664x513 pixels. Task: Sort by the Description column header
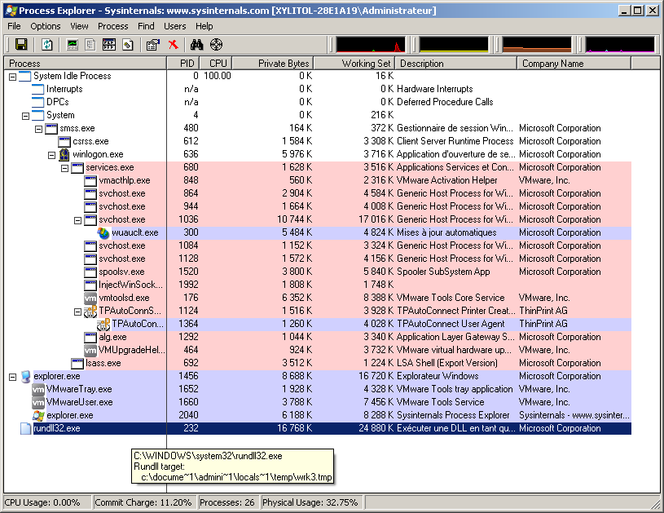coord(456,63)
